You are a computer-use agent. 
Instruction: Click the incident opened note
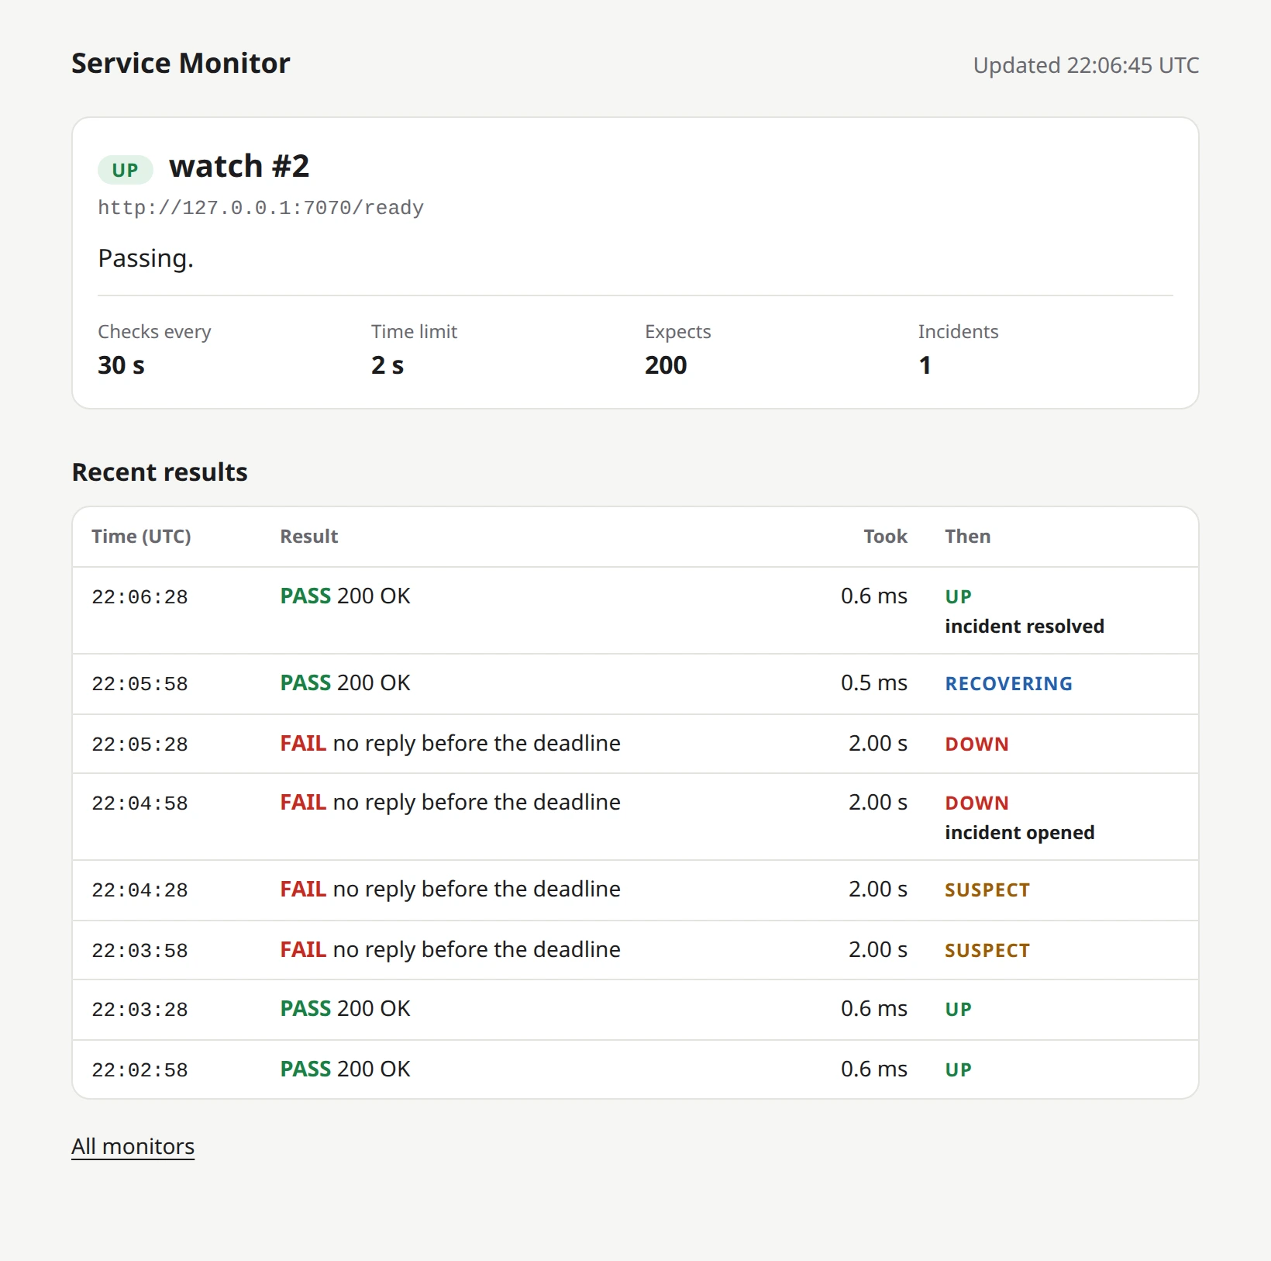pos(1019,833)
